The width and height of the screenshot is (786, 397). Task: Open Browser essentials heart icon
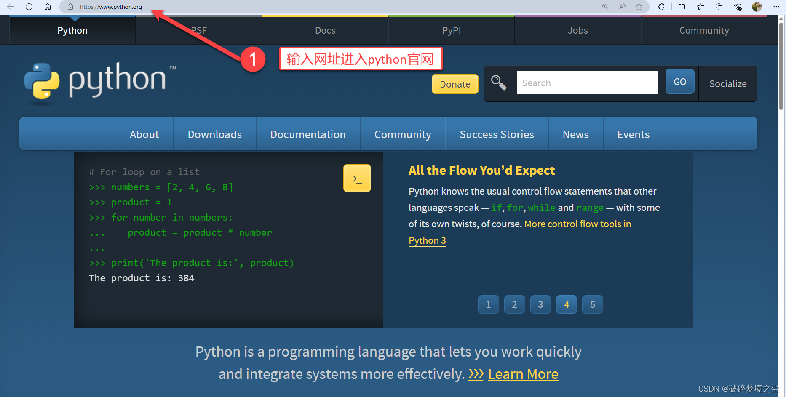[738, 7]
